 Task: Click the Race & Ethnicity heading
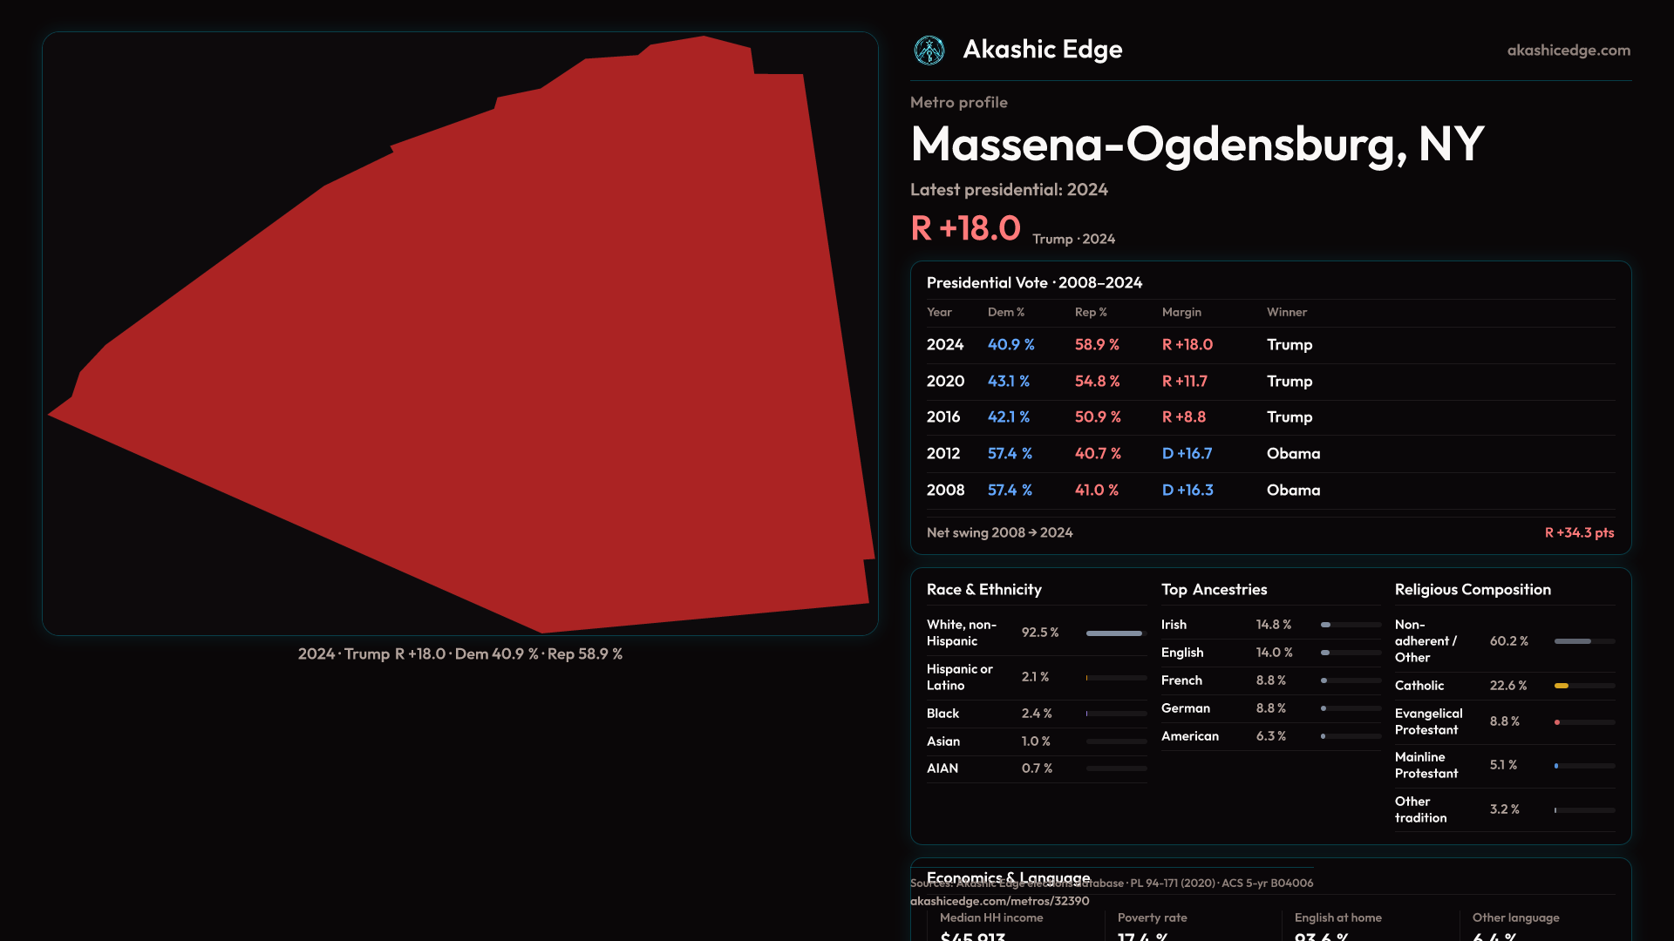coord(983,590)
